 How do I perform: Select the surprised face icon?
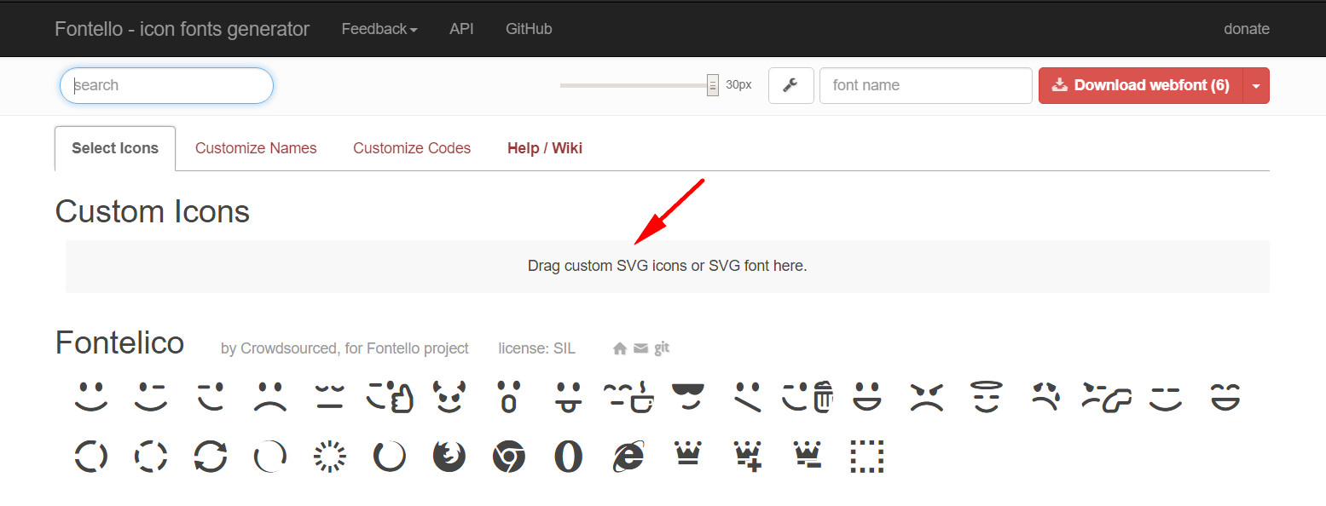pos(509,397)
